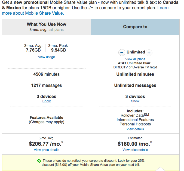Click the 7.76GB 3-mo. Avg. value

point(33,50)
